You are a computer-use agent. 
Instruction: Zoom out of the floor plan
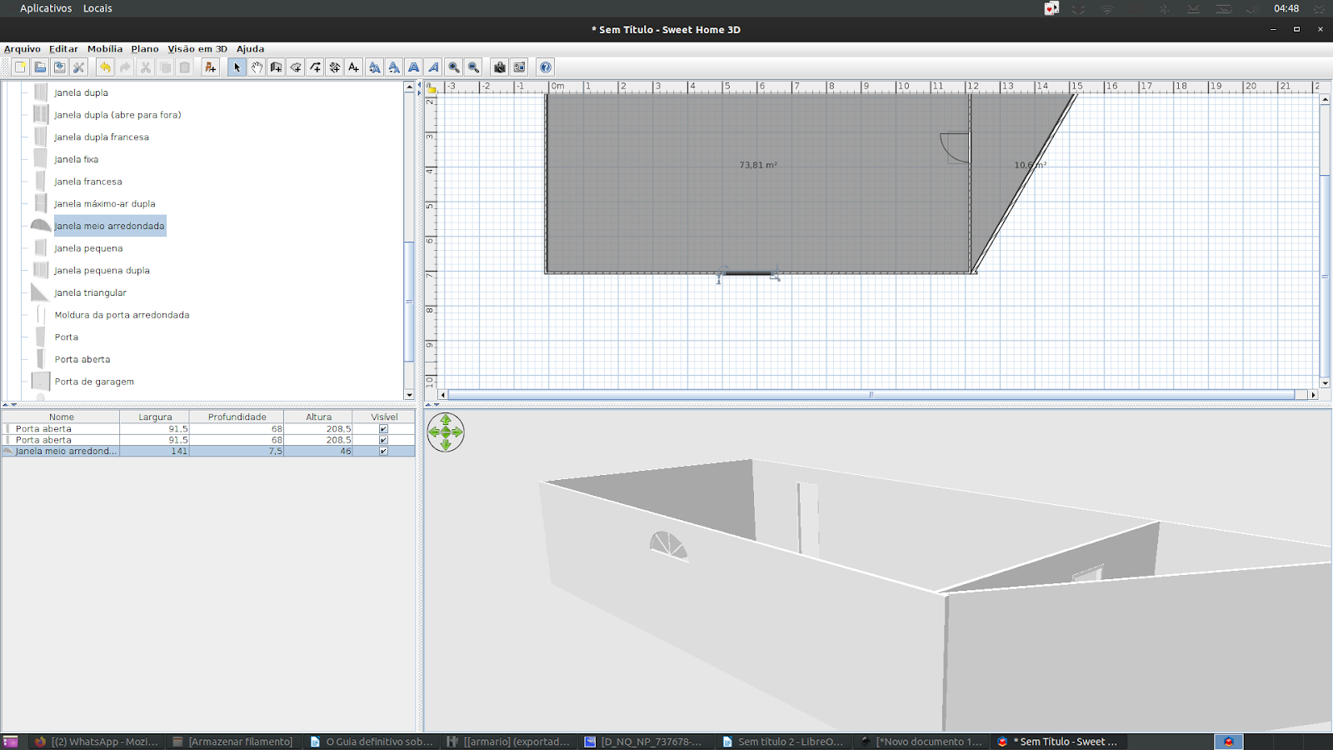coord(473,67)
